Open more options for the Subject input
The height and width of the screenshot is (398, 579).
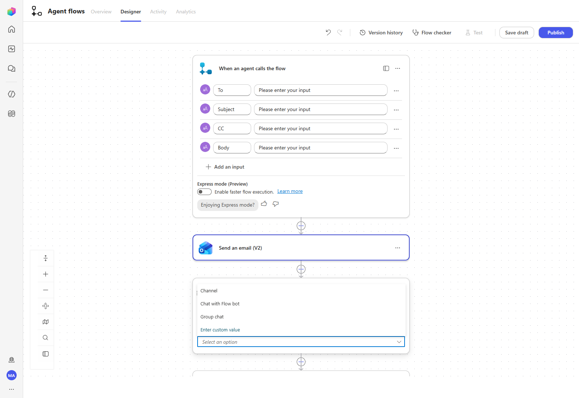396,110
